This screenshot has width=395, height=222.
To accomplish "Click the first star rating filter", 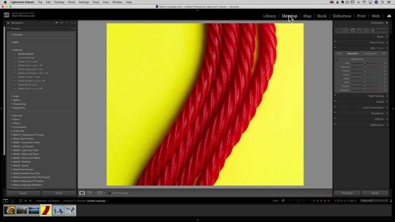I will tap(314, 201).
